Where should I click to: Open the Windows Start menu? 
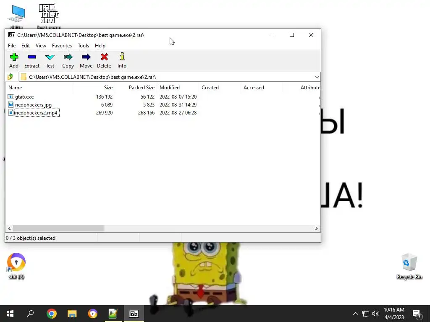tap(10, 314)
